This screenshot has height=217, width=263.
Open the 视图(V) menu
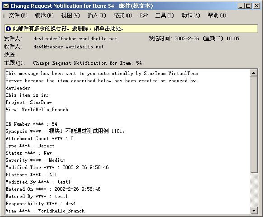70,15
